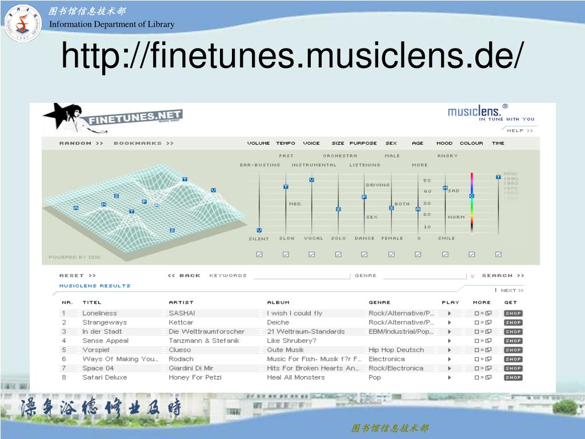Sort results by GENRE column
Image resolution: width=585 pixels, height=439 pixels.
pos(379,303)
